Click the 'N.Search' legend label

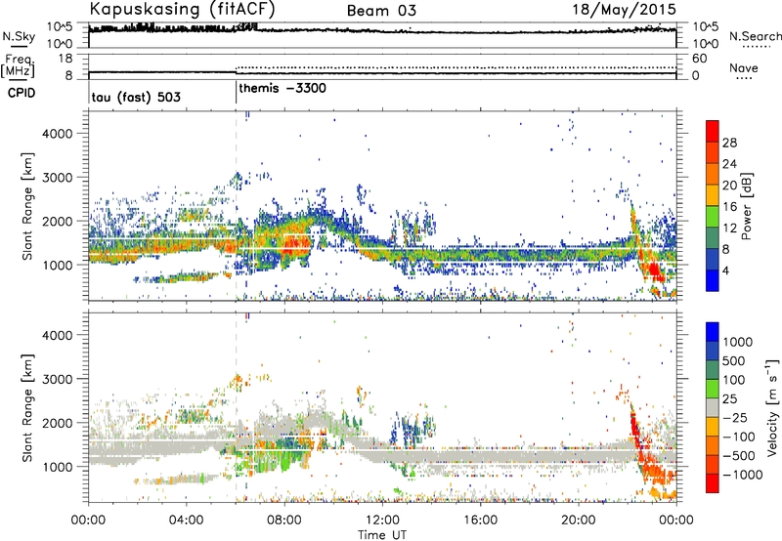(755, 36)
